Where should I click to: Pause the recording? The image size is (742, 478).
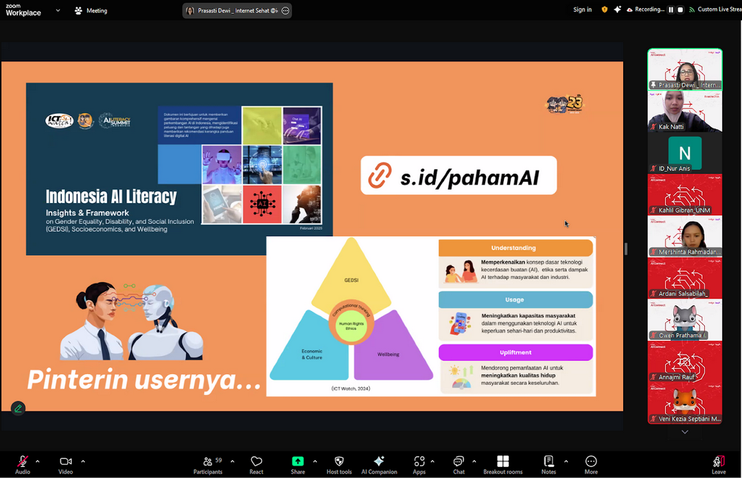pos(671,10)
